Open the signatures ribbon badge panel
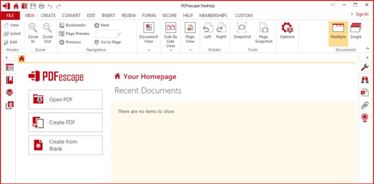 (365, 118)
